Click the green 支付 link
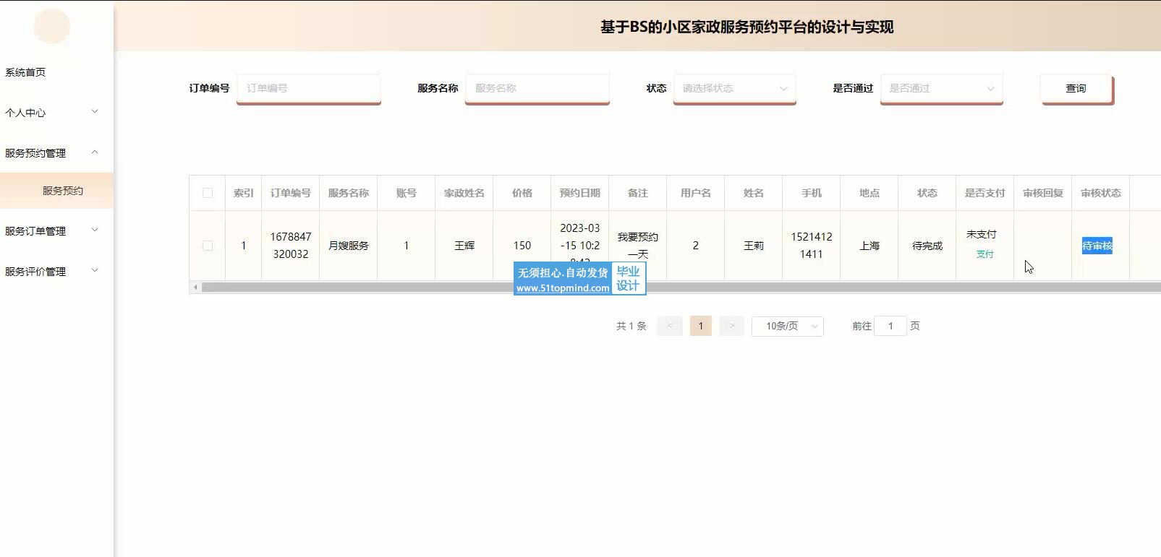Viewport: 1161px width, 557px height. point(984,254)
